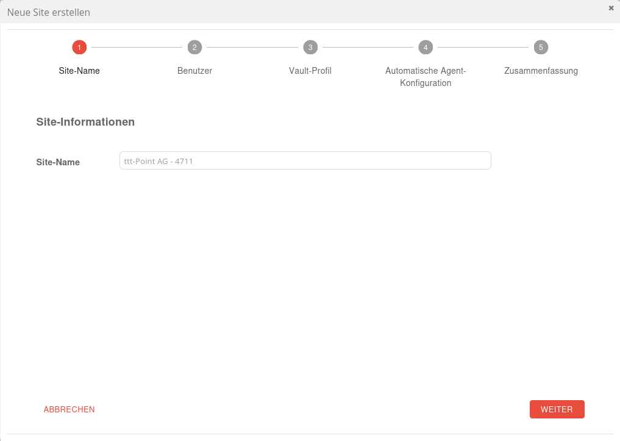Click the ABBRECHEN link
The image size is (620, 441).
pos(69,409)
